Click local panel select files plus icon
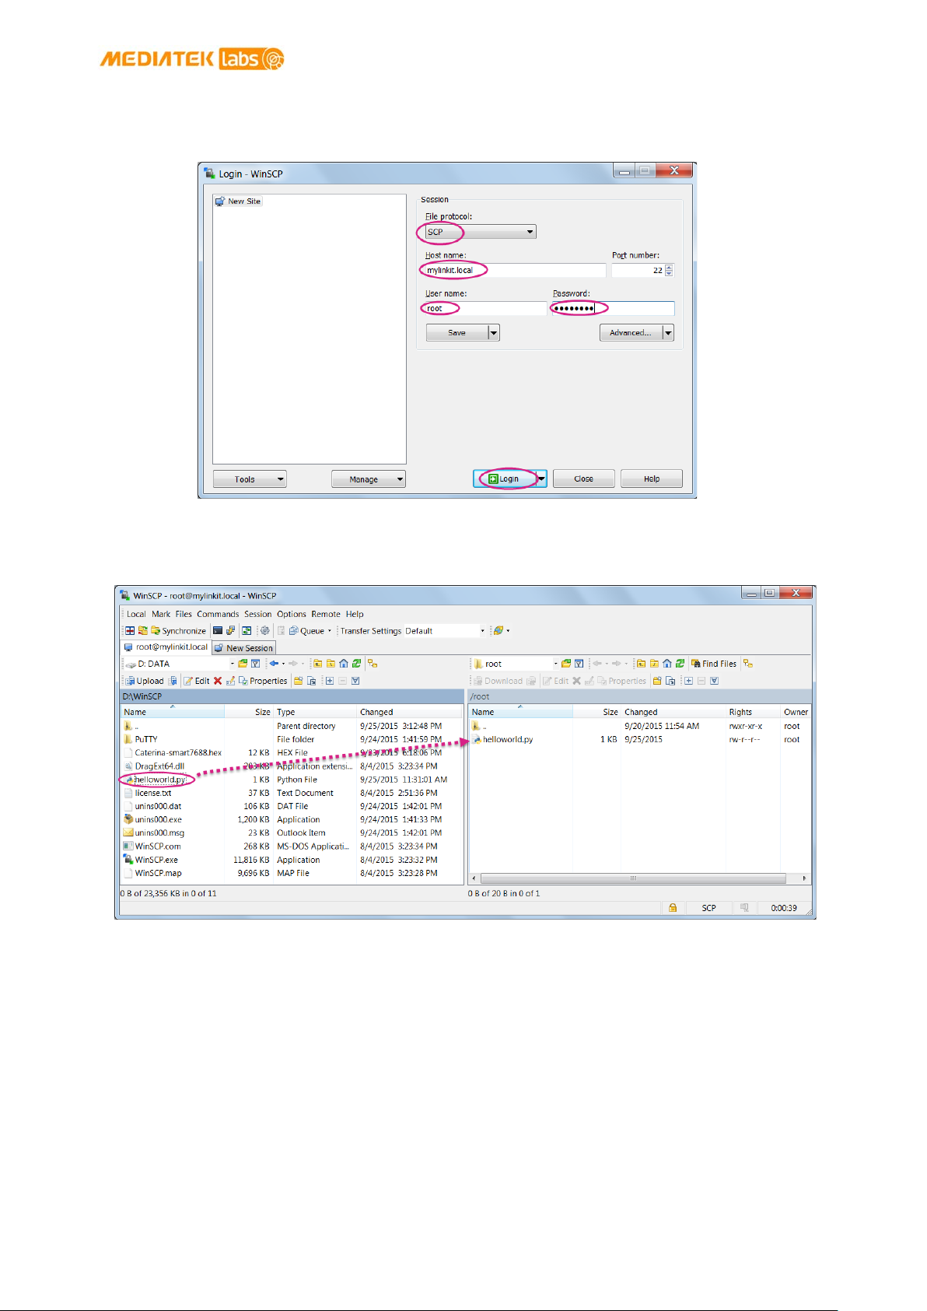Viewport: 927px width, 1311px height. [x=330, y=681]
